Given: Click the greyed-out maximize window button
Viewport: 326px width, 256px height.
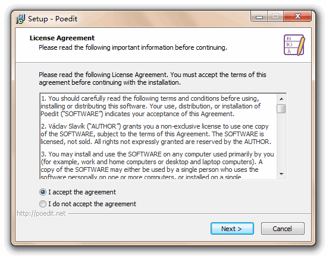Looking at the screenshot, I should (x=275, y=16).
